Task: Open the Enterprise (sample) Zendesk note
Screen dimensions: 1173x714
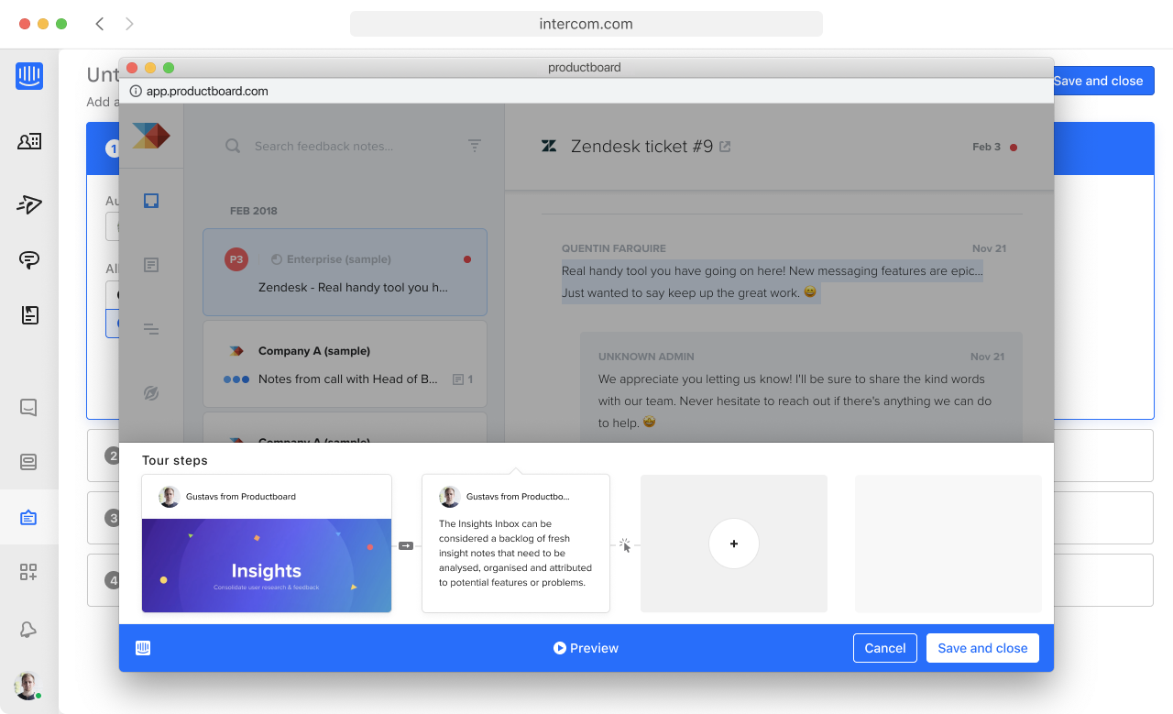Action: pos(345,272)
